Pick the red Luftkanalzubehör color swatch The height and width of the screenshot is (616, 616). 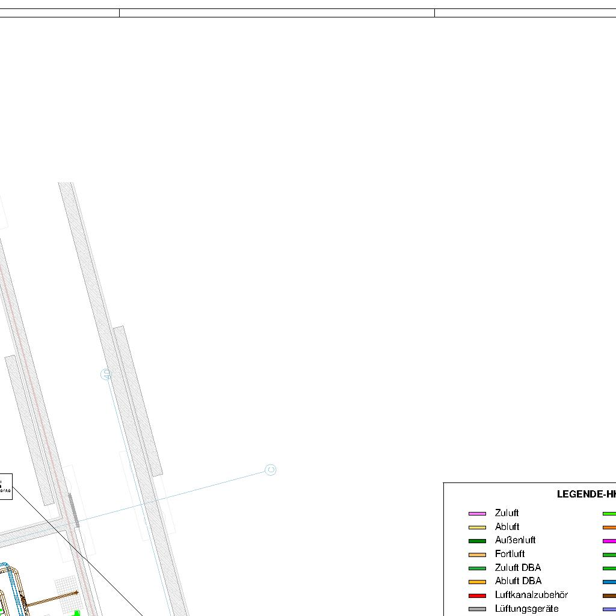477,596
